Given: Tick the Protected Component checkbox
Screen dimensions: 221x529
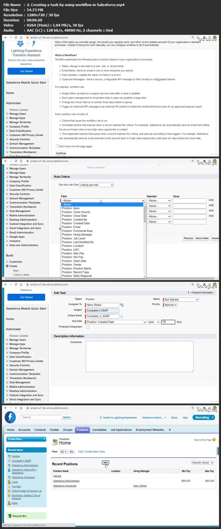Looking at the screenshot, I should point(88,328).
